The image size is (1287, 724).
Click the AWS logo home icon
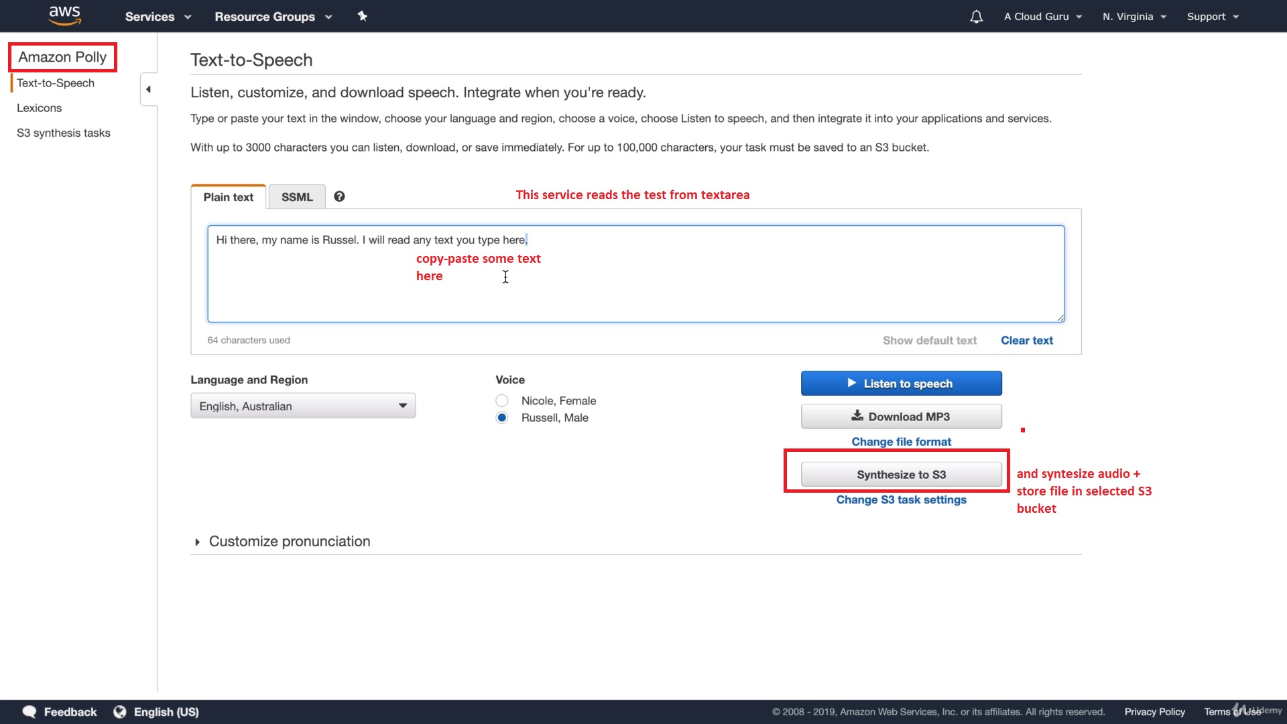[x=64, y=15]
